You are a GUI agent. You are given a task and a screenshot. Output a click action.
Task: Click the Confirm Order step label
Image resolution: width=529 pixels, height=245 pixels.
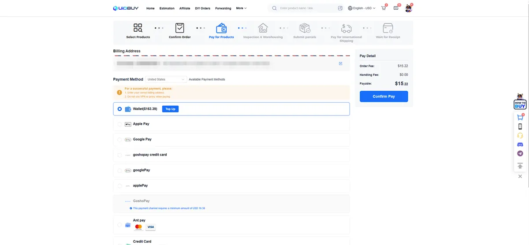(180, 37)
